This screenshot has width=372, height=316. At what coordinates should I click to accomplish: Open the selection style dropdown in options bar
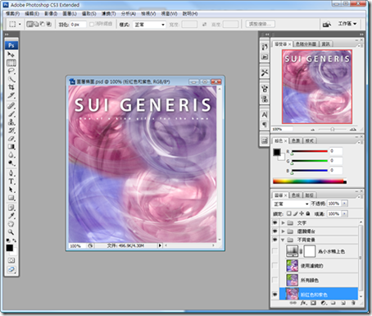149,25
